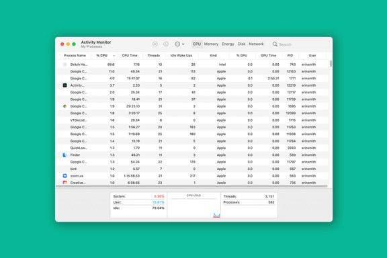
Task: Click the magnifying glass search icon
Action: click(x=275, y=44)
